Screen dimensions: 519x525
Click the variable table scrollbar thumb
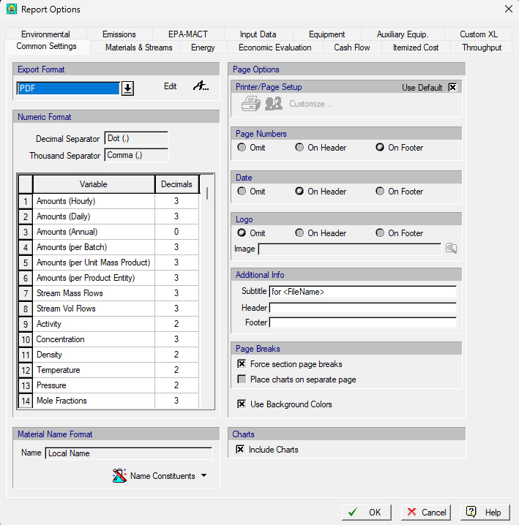(x=207, y=193)
